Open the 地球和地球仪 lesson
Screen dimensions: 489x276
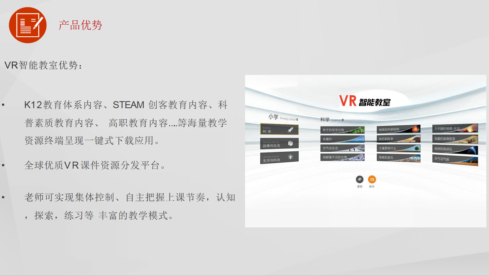coord(455,149)
